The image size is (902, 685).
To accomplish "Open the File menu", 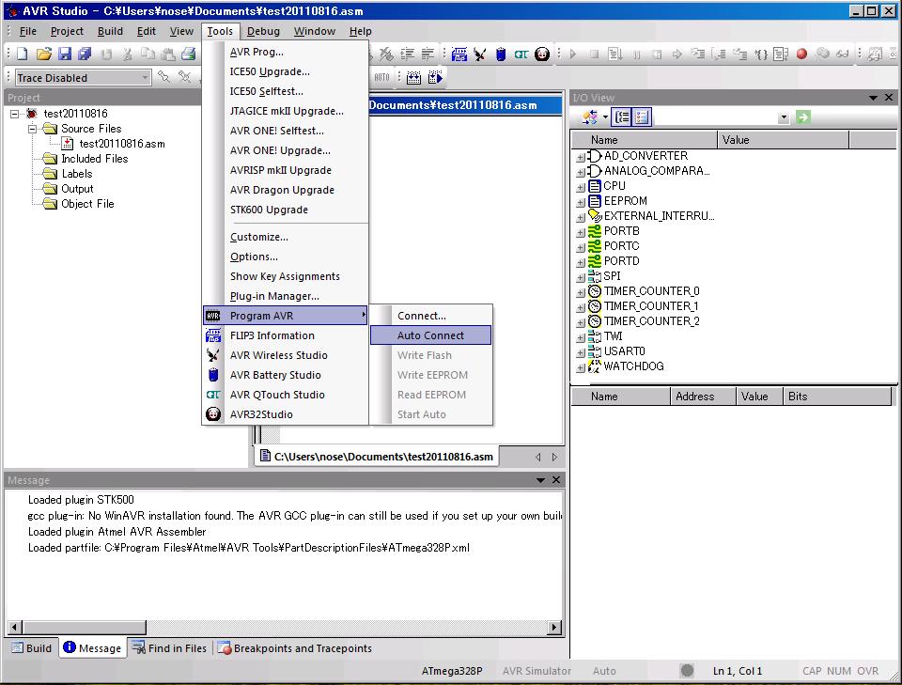I will click(x=27, y=31).
